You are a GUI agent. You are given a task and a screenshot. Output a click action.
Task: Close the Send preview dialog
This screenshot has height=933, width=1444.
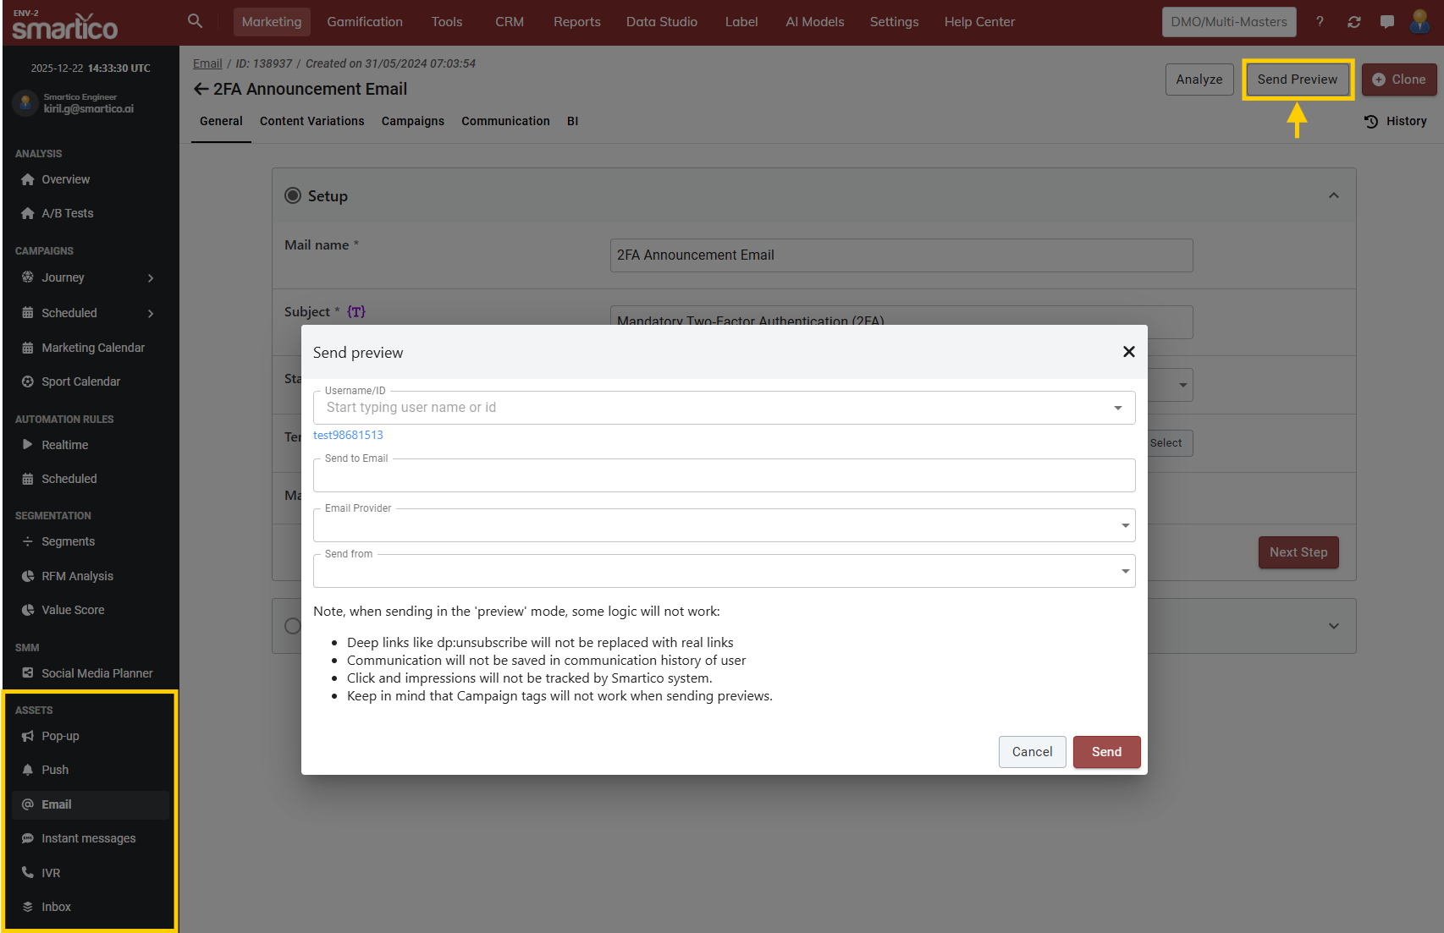pyautogui.click(x=1128, y=352)
